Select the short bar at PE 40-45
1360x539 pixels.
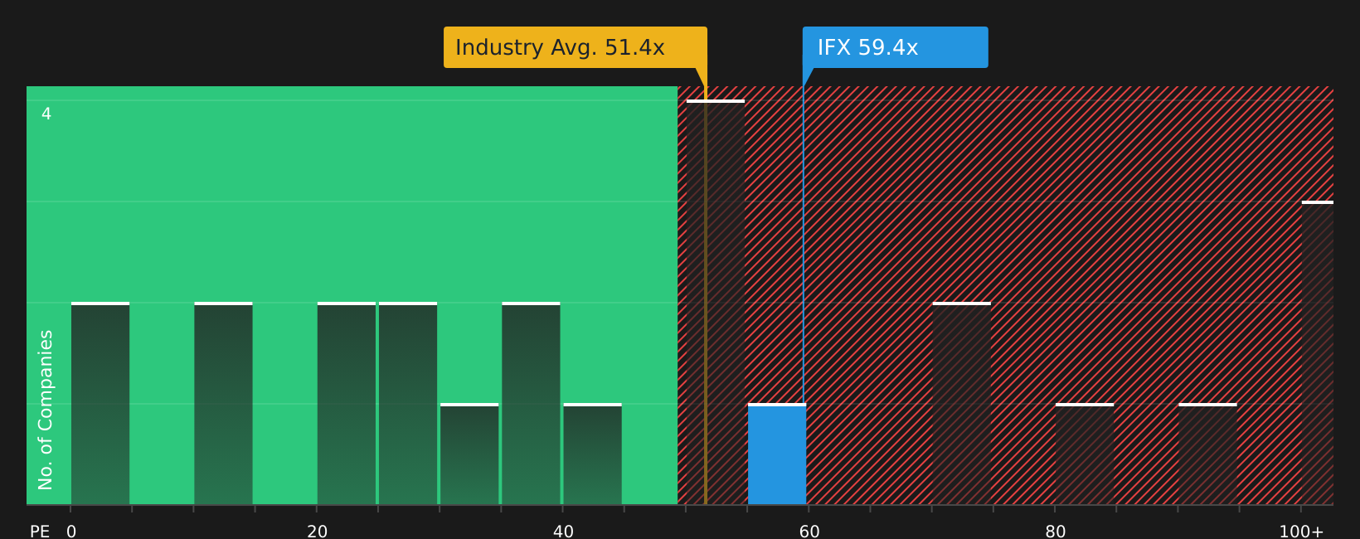(592, 454)
